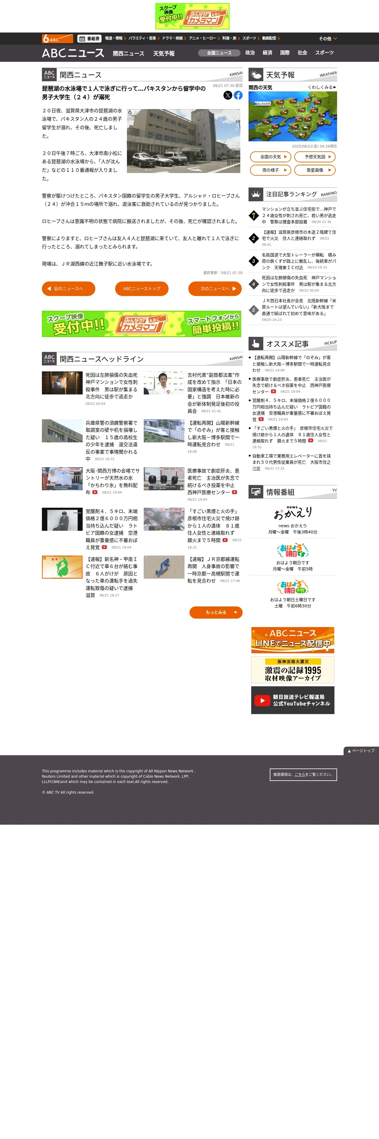Screen dimensions: 379x1139
Task: Click the 雨の様子 button
Action: 270,170
